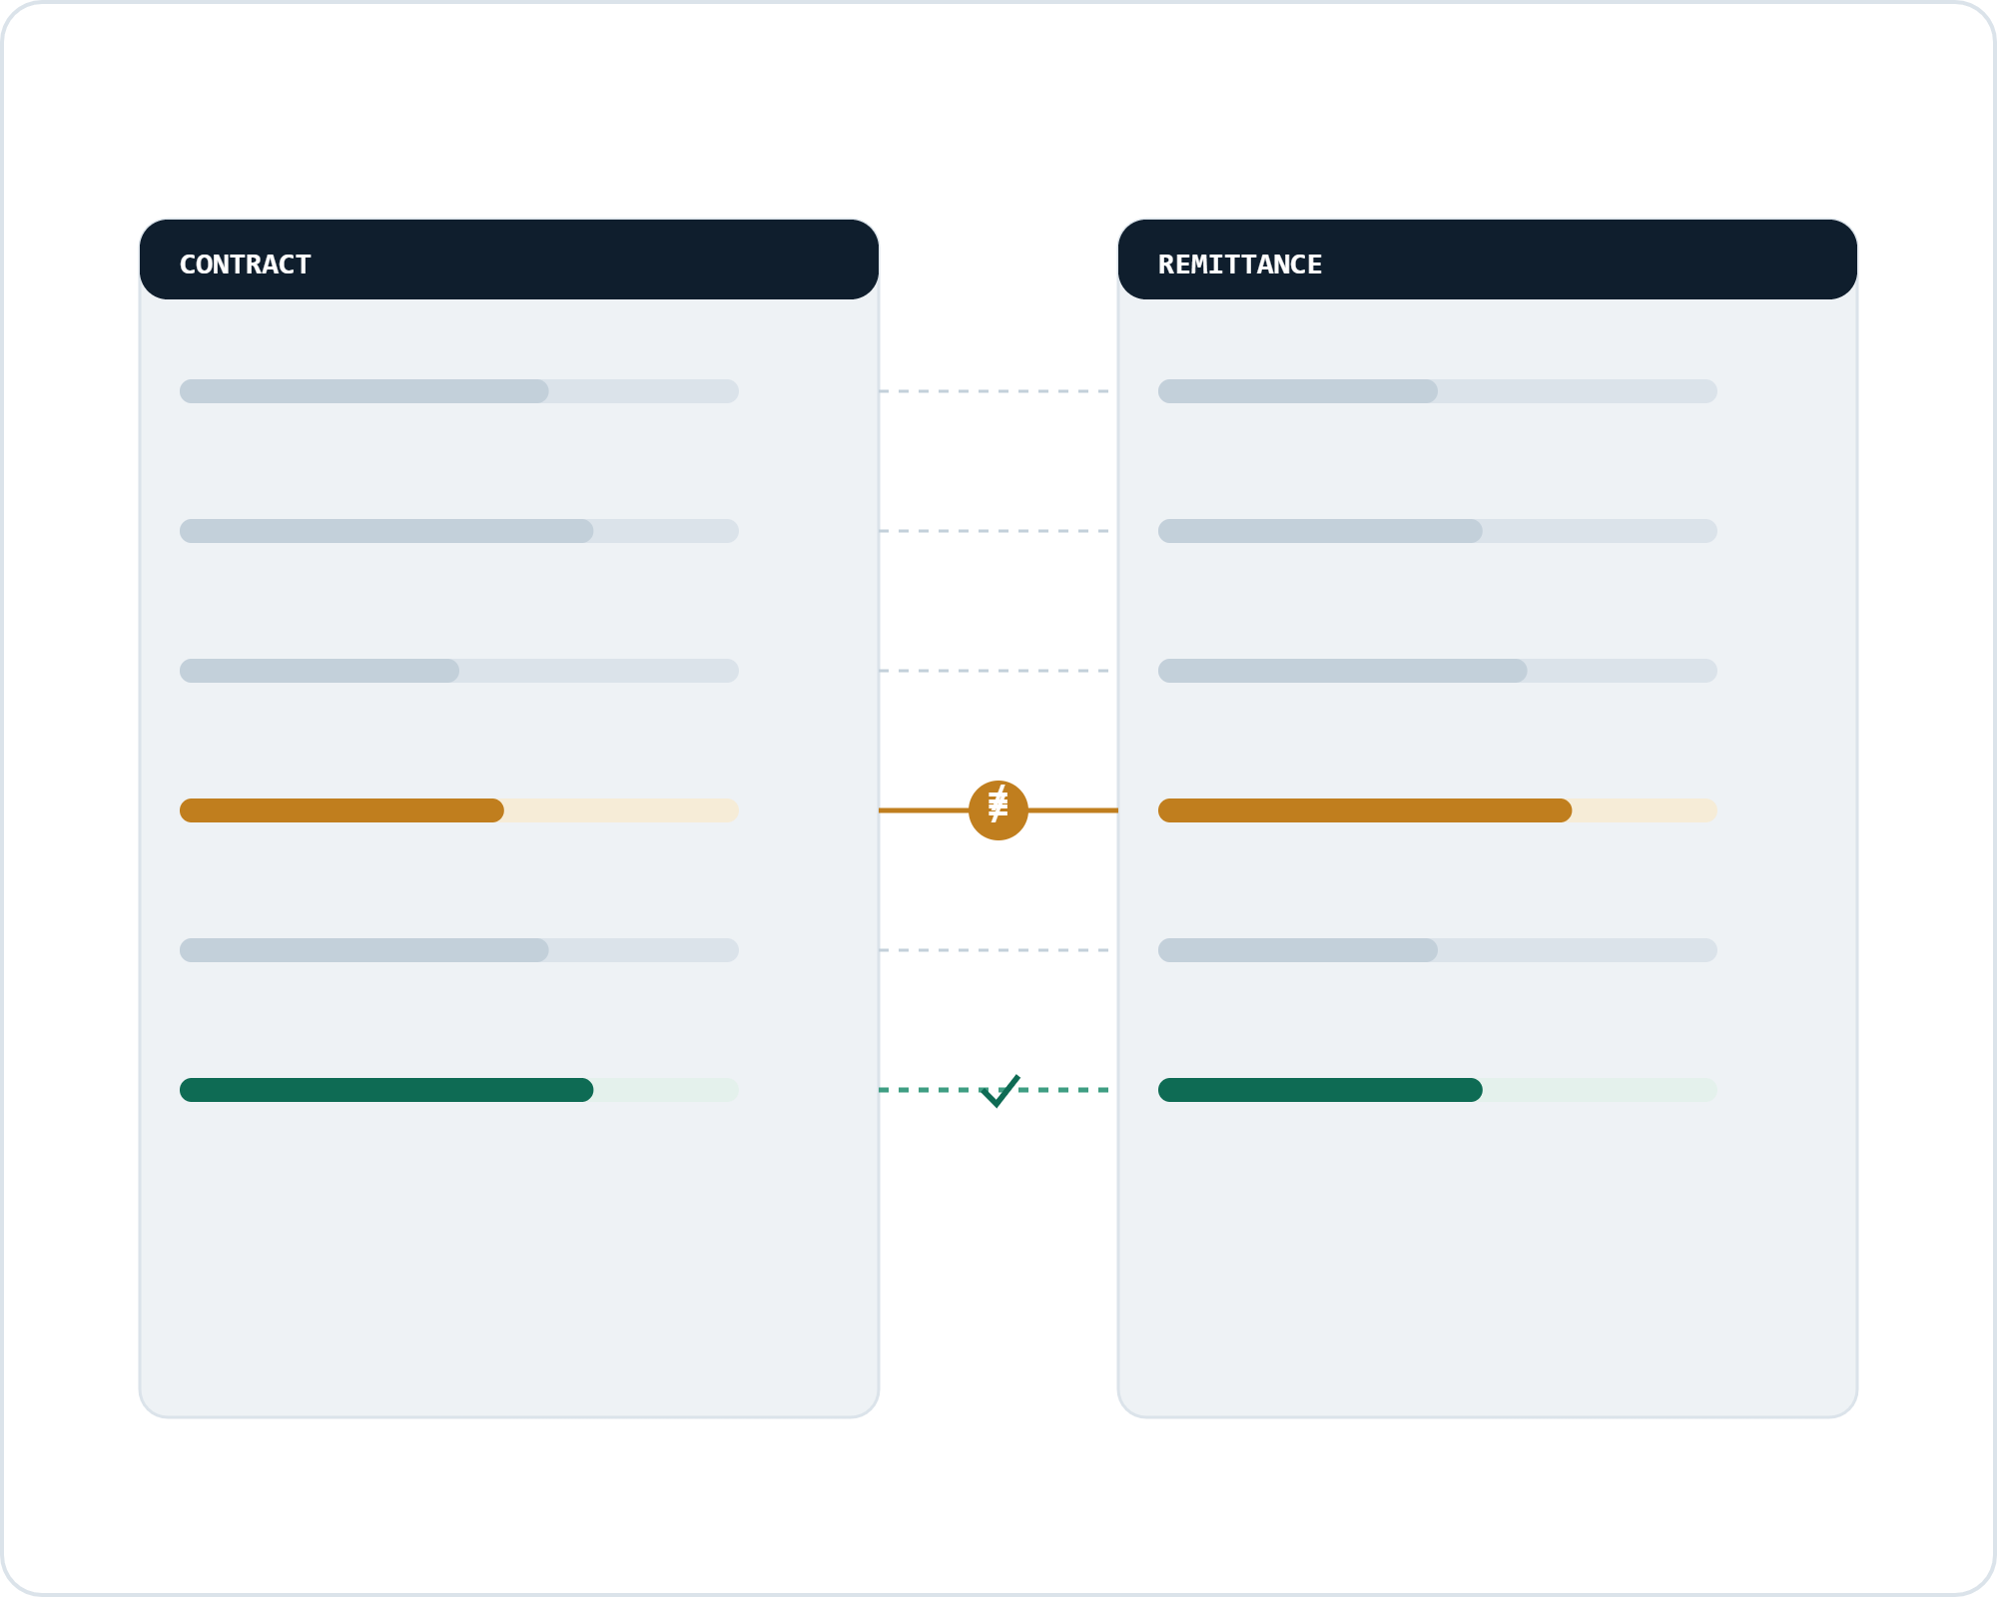Image resolution: width=1997 pixels, height=1597 pixels.
Task: Select third gray row in Contract panel
Action: coord(459,671)
